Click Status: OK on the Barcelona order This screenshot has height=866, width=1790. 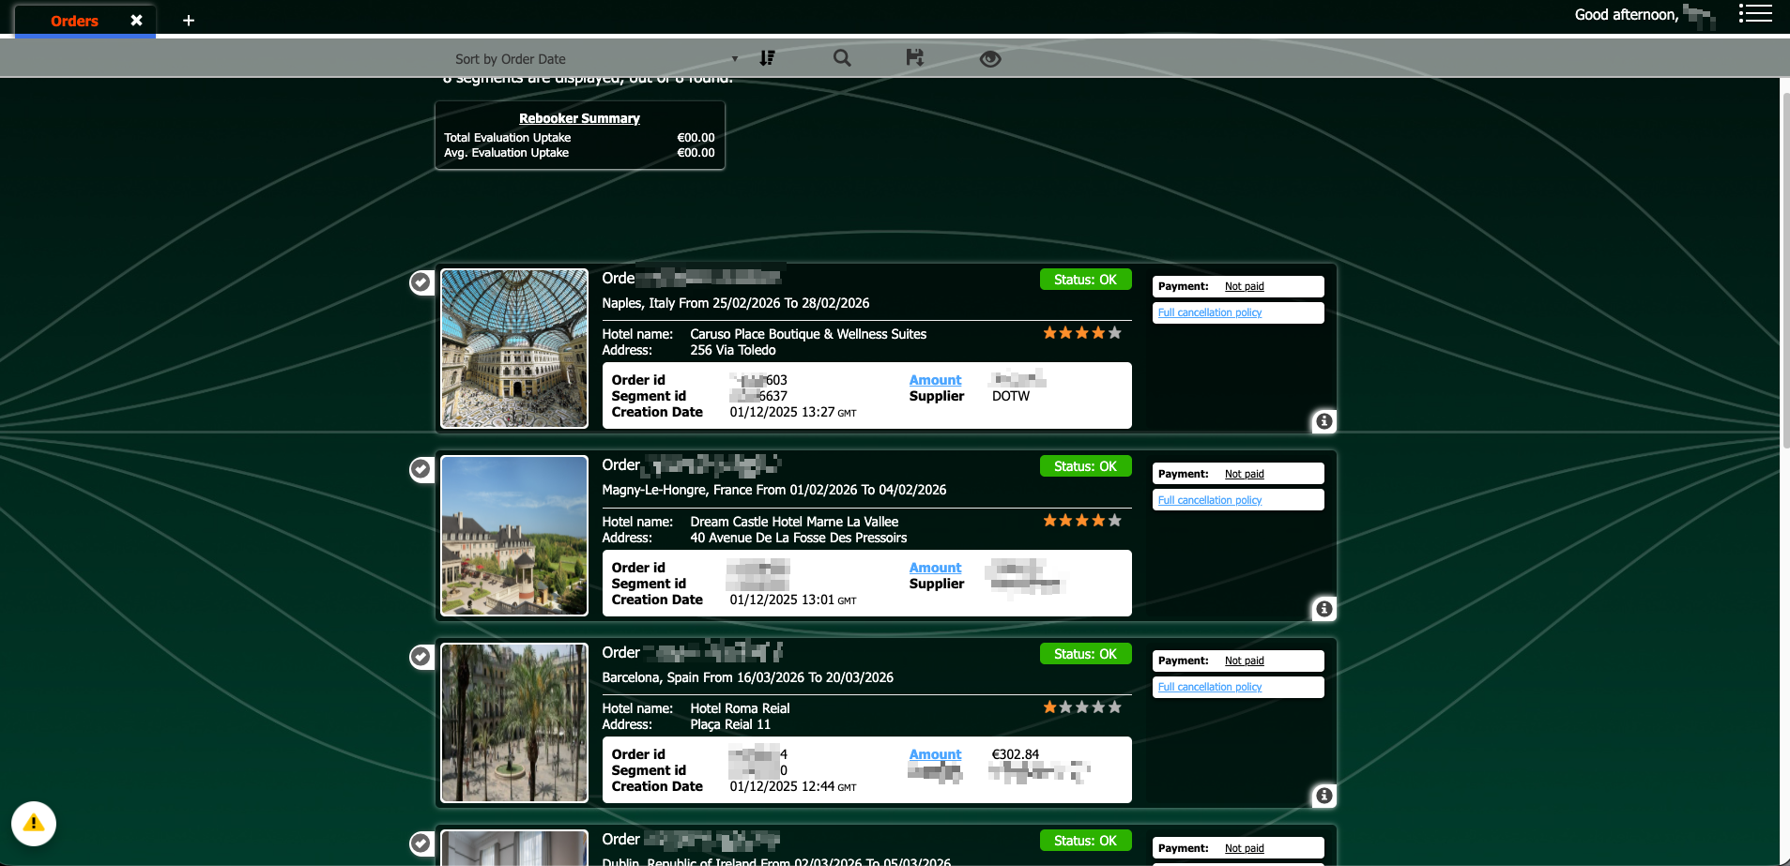[1086, 654]
